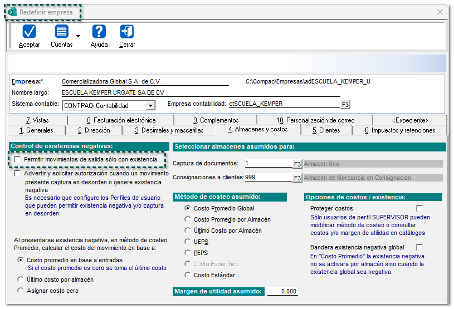
Task: Open the Cuentas dropdown arrow
Action: (x=78, y=36)
